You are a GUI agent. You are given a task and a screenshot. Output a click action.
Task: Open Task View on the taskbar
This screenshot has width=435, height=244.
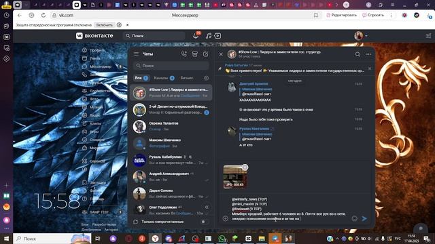point(98,239)
